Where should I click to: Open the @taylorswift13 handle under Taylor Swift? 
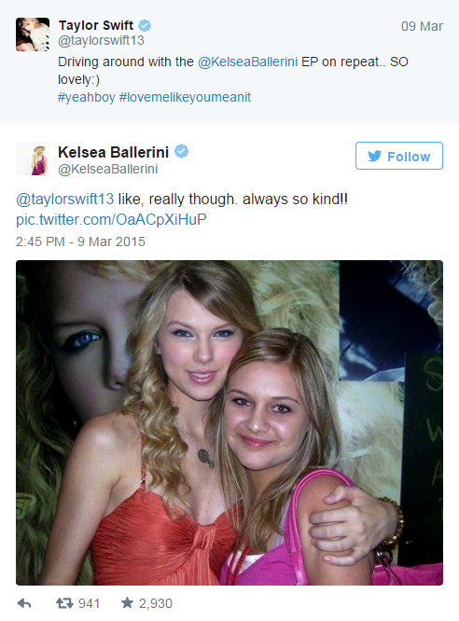pyautogui.click(x=101, y=40)
